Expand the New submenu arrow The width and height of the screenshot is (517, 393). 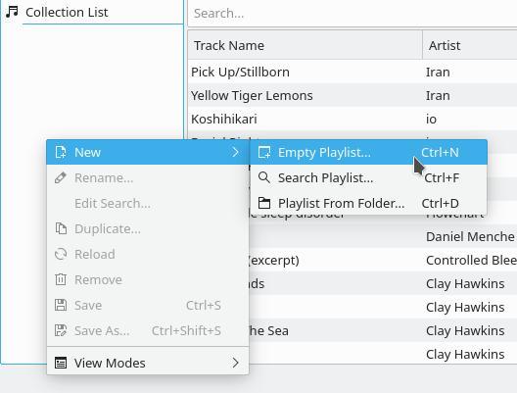pyautogui.click(x=235, y=152)
